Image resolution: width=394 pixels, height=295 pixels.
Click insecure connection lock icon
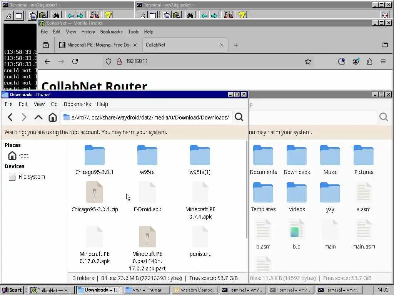point(119,61)
